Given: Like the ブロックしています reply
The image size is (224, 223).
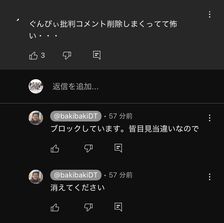Looking at the screenshot, I should tap(55, 148).
